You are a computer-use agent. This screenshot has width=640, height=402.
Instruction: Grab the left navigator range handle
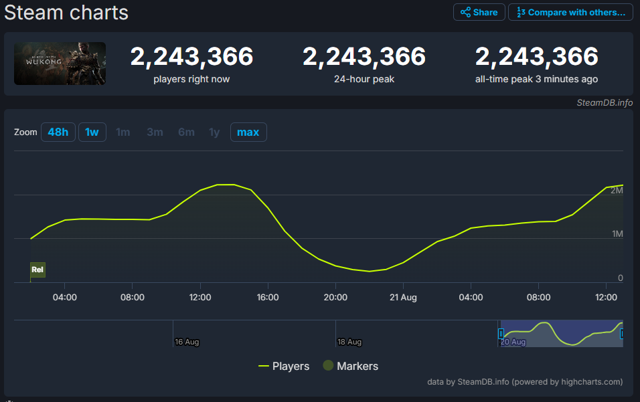pos(501,334)
